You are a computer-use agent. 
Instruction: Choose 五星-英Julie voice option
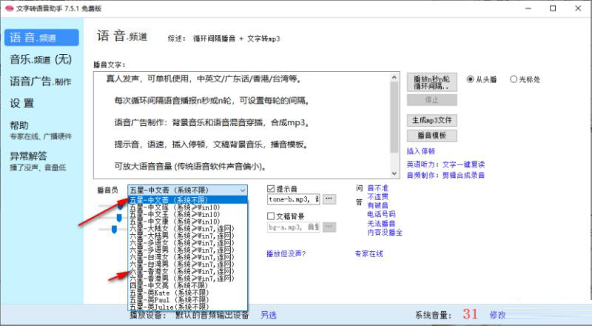[x=188, y=307]
